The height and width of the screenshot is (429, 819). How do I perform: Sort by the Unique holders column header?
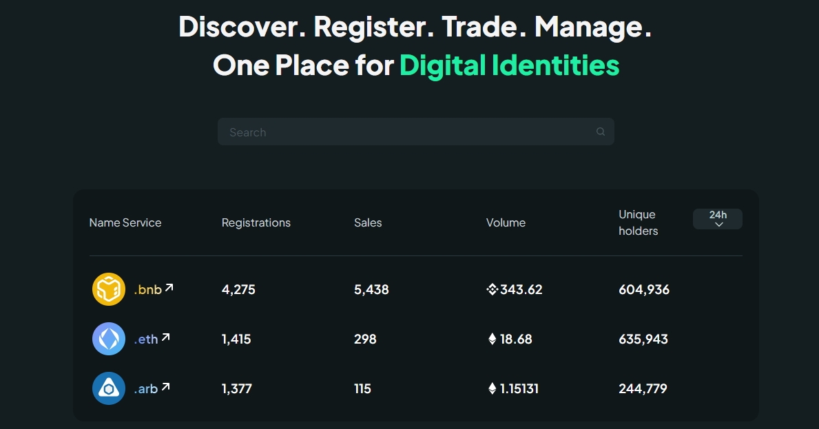point(638,222)
